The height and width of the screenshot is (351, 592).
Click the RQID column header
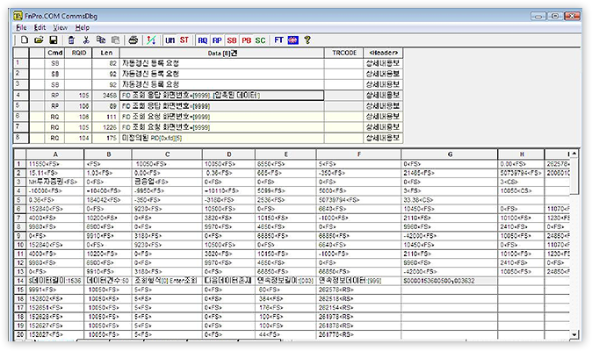(x=78, y=53)
